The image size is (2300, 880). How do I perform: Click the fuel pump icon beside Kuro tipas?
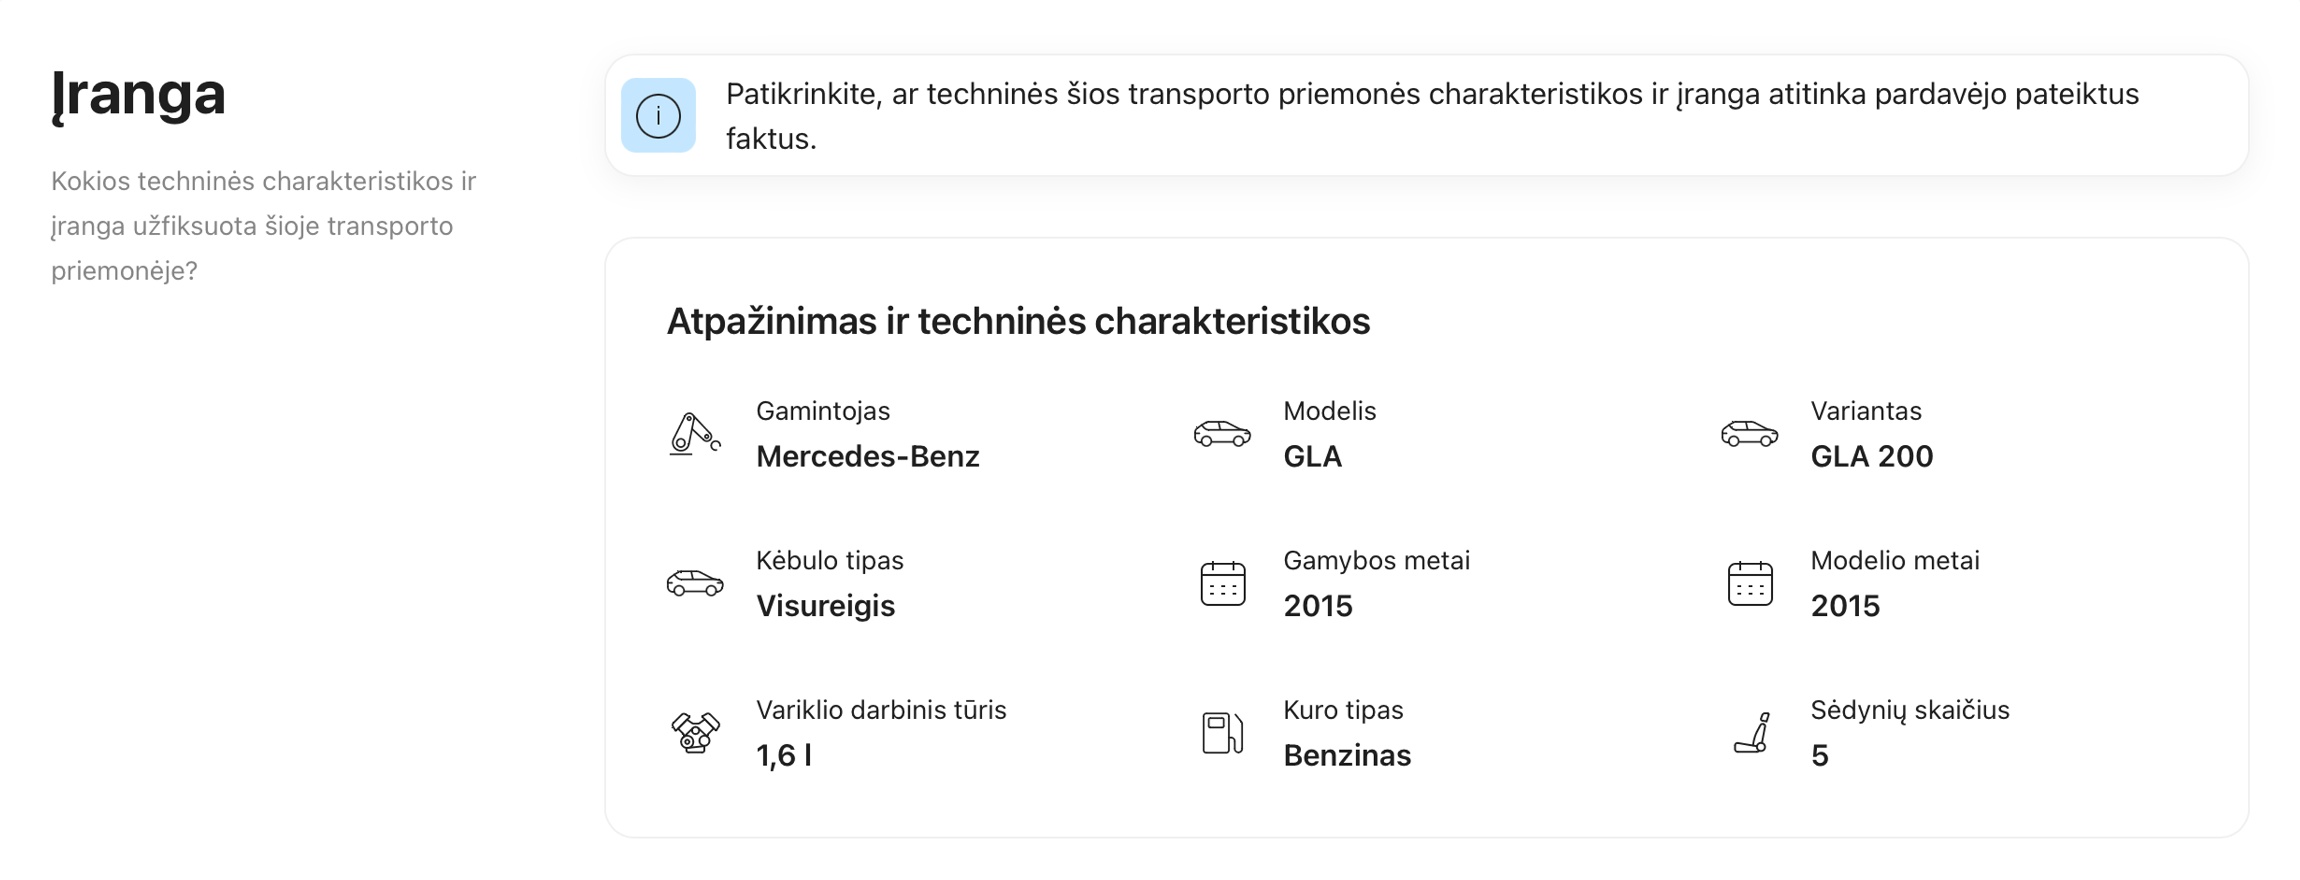point(1222,733)
